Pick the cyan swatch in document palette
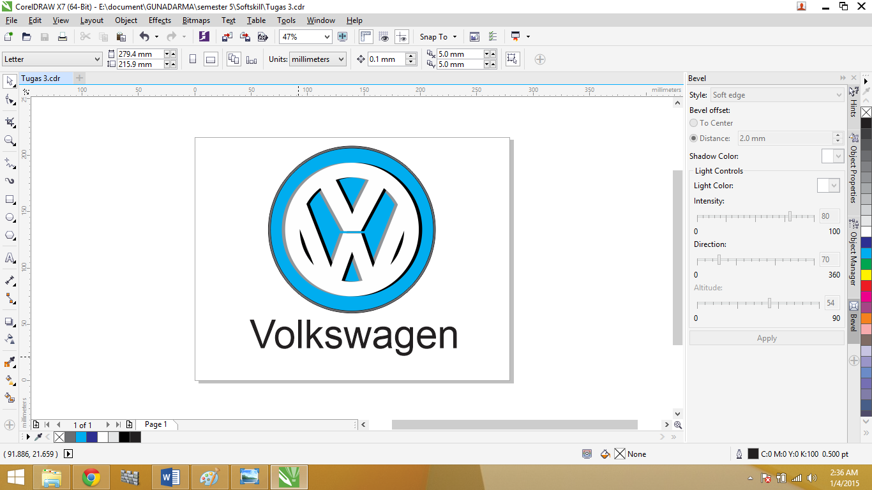 click(x=81, y=437)
